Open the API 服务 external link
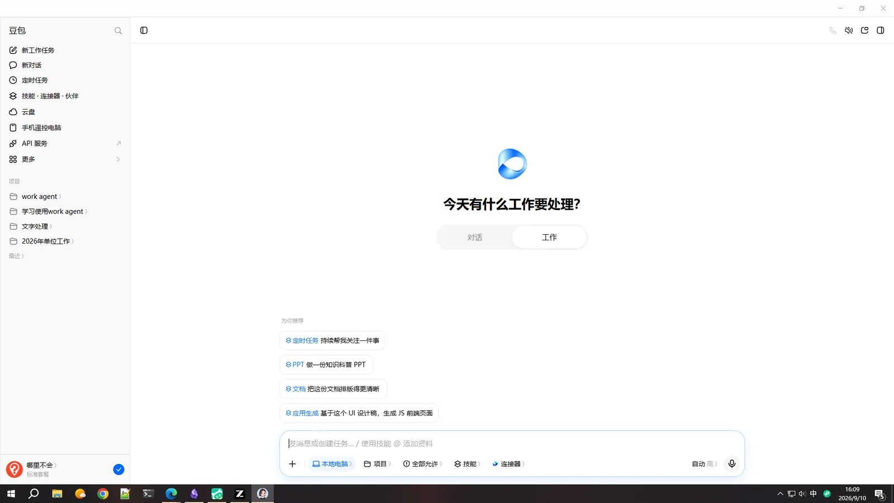This screenshot has width=894, height=503. click(x=65, y=144)
